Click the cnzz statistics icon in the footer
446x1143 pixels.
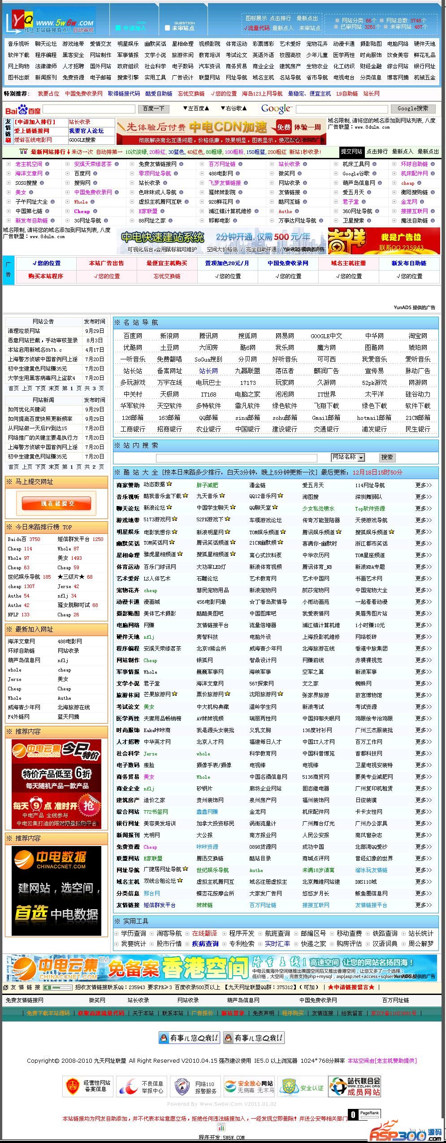[x=221, y=1126]
